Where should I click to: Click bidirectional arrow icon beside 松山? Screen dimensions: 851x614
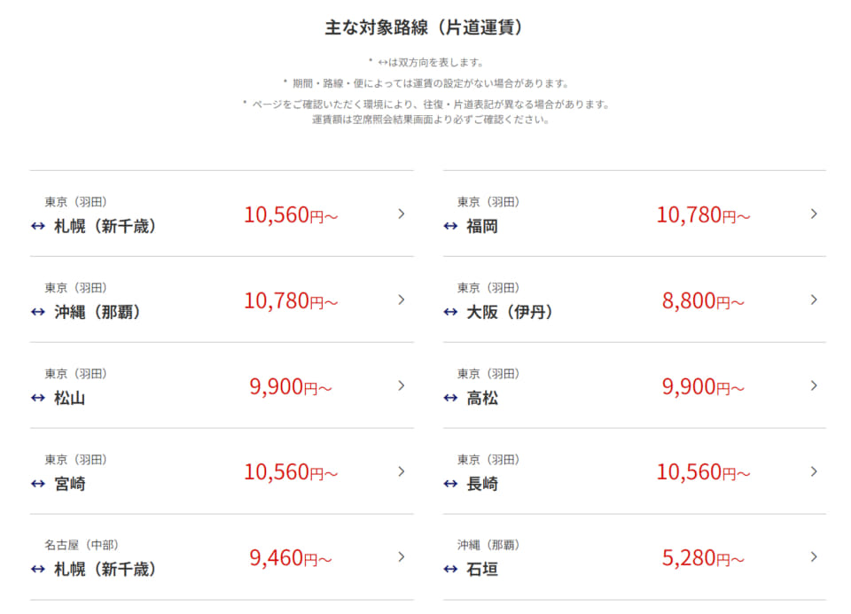[x=37, y=398]
